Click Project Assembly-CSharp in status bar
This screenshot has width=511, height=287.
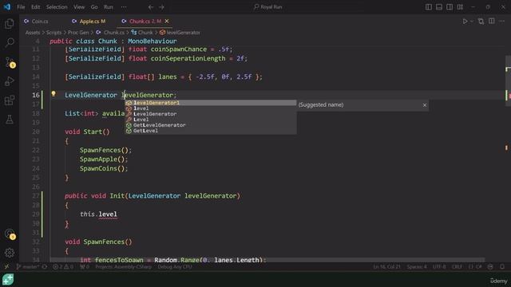click(123, 267)
